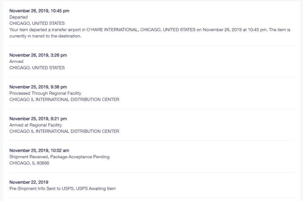The width and height of the screenshot is (303, 201).
Task: Select Shipment Received, Package Acceptance Pending
Action: click(59, 157)
